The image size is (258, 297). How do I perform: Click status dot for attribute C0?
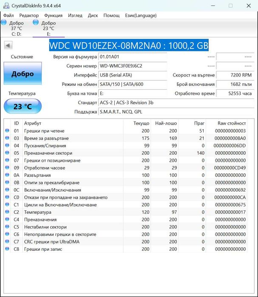tap(7, 197)
